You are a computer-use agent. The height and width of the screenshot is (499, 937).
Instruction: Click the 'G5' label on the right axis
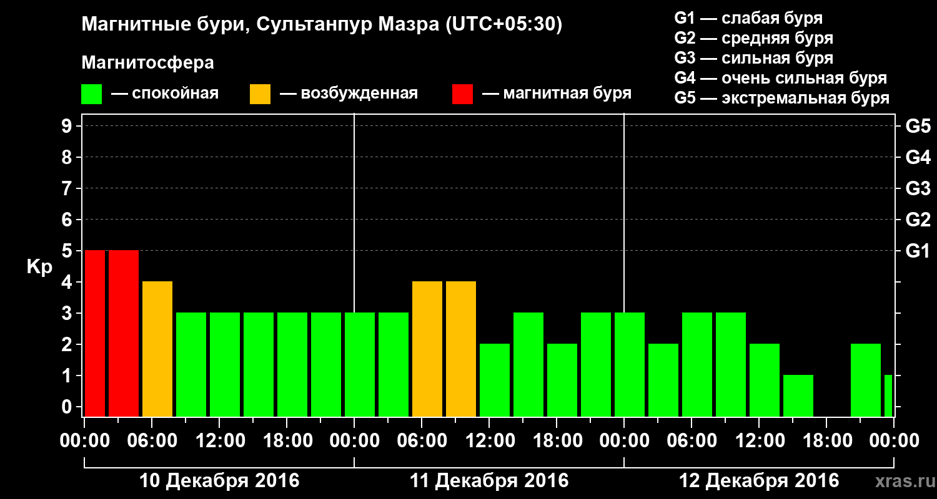coord(918,126)
